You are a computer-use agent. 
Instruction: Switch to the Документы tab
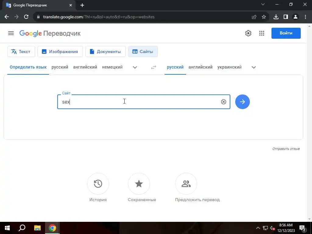(105, 51)
